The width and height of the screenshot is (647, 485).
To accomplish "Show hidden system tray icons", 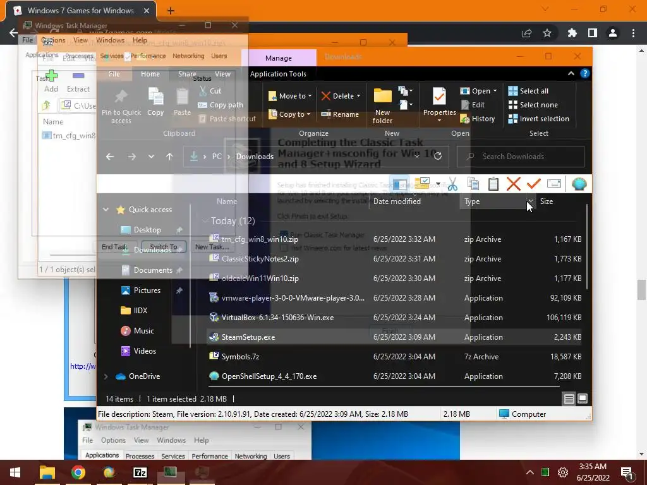I will 530,472.
